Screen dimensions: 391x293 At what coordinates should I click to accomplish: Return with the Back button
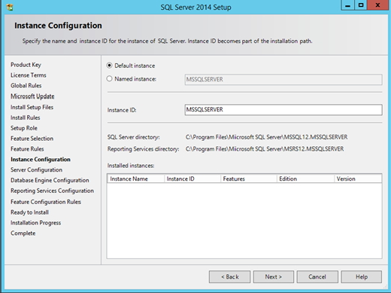[x=229, y=276]
